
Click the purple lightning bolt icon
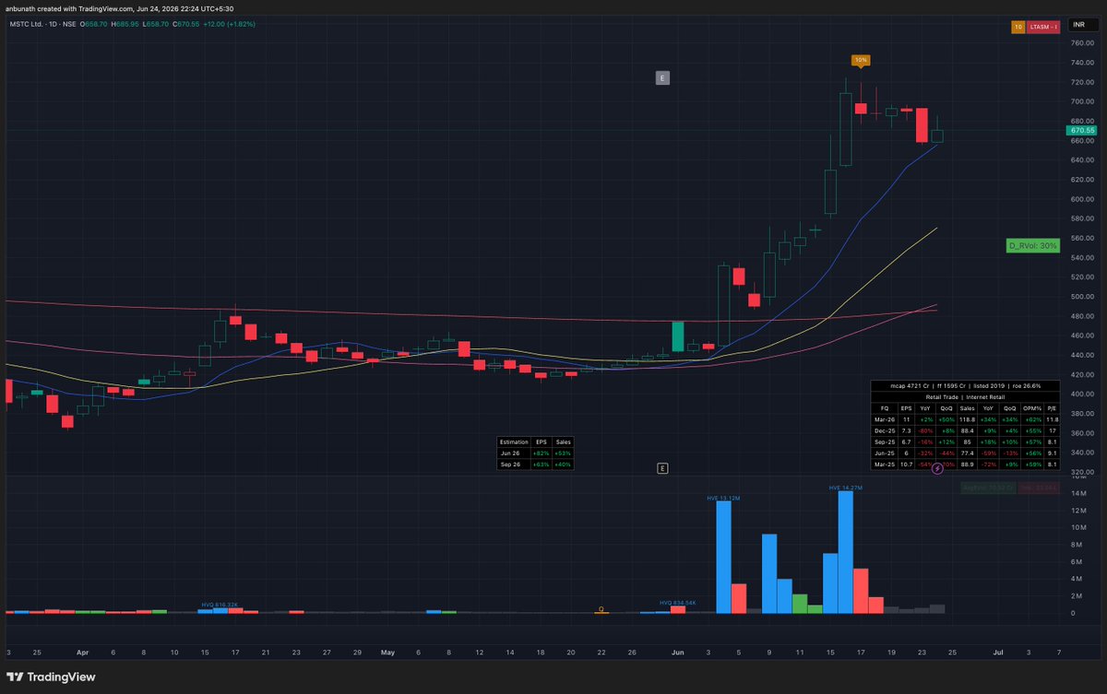[938, 469]
